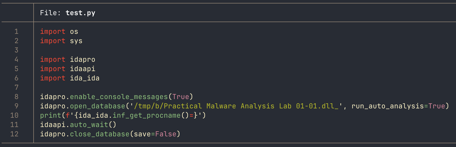Viewport: 456px width, 147px height.
Task: Click the 'idapro' import name on line 4
Action: tap(82, 59)
